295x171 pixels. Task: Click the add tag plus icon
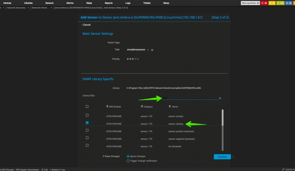click(x=152, y=50)
